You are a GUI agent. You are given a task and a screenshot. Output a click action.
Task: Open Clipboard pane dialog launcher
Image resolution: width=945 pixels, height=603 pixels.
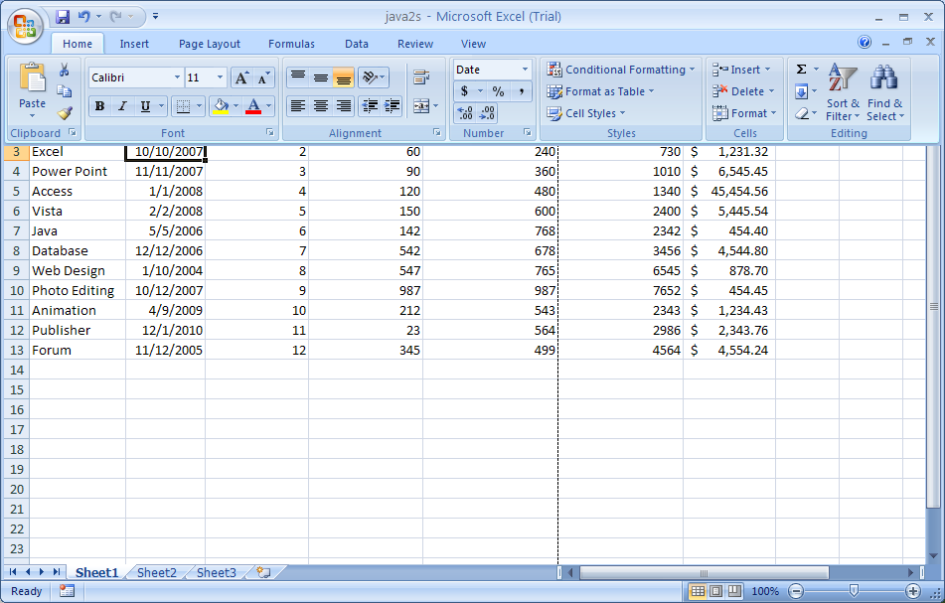click(73, 132)
